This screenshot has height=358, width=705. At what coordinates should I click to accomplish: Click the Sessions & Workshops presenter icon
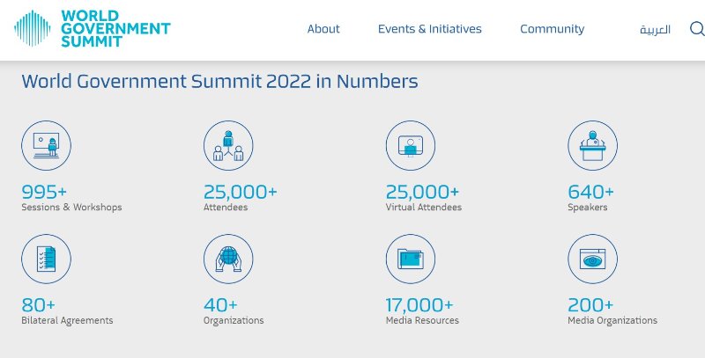[47, 145]
